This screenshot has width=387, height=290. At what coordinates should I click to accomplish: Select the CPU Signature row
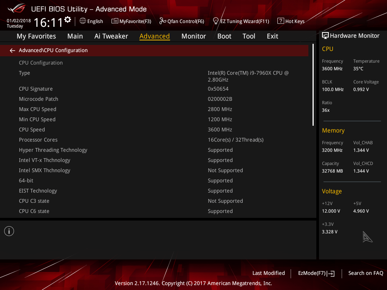(x=154, y=89)
